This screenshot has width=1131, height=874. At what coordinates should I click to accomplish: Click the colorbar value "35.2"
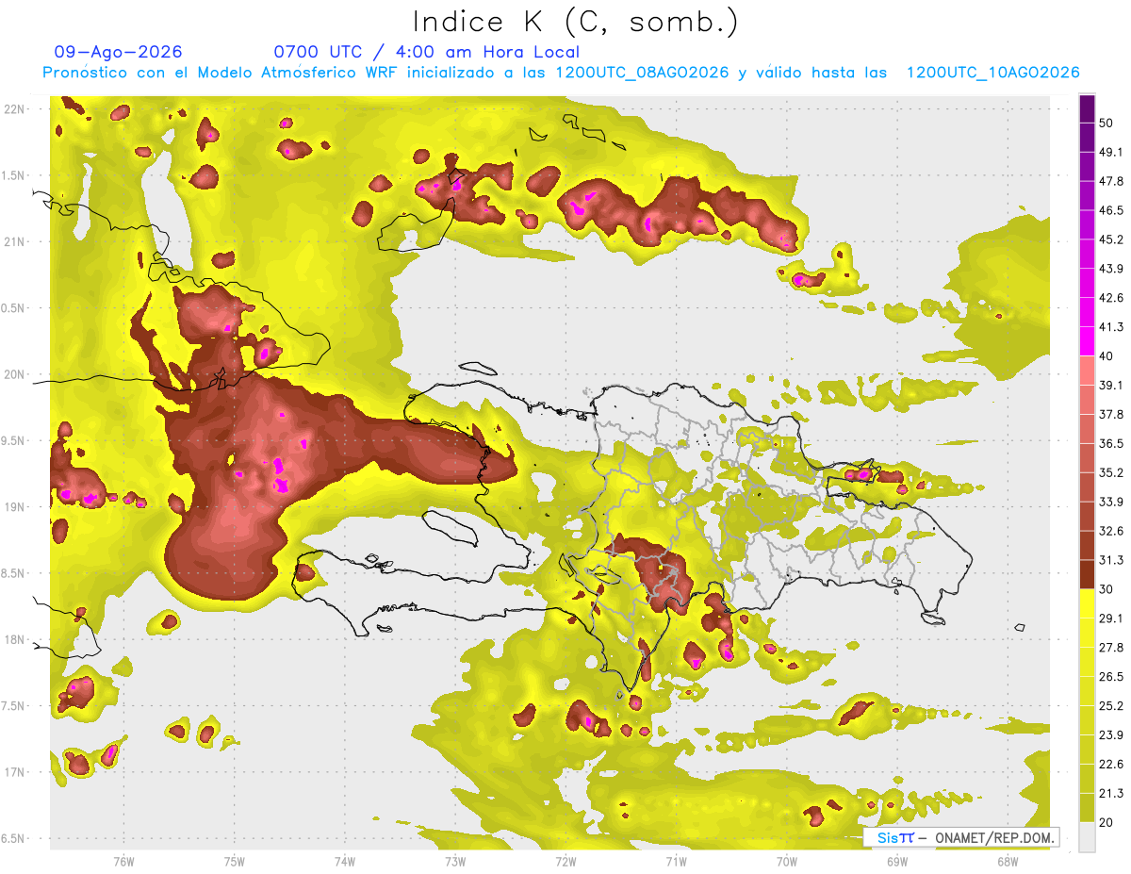point(1111,472)
